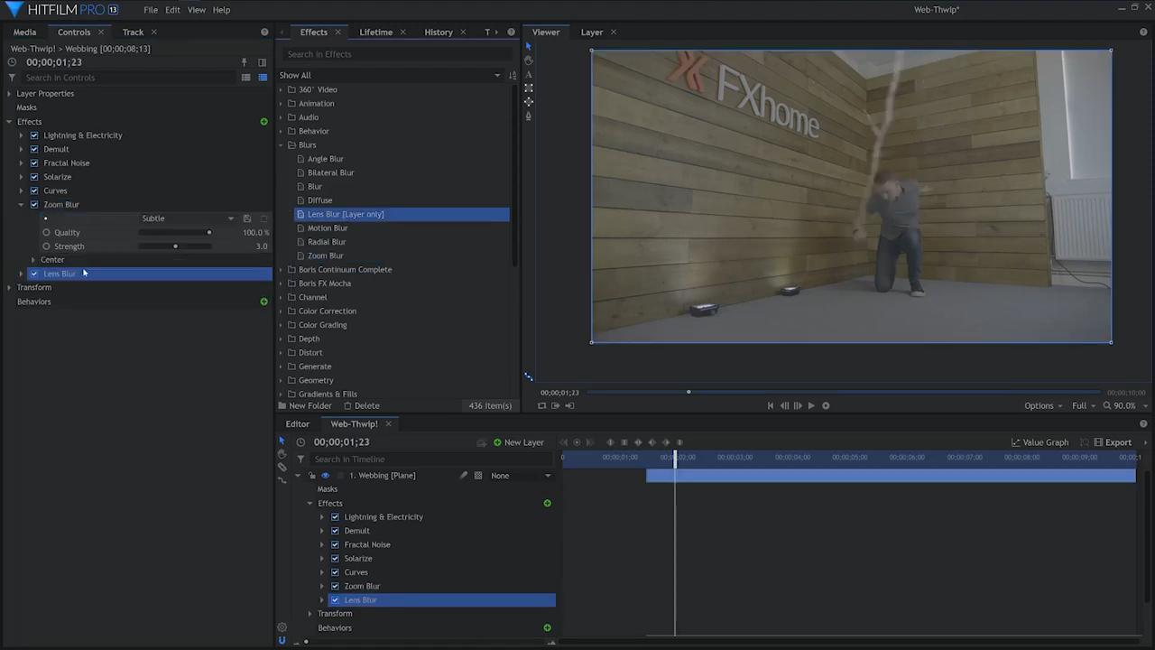Open viewer Full resolution dropdown

point(1083,405)
